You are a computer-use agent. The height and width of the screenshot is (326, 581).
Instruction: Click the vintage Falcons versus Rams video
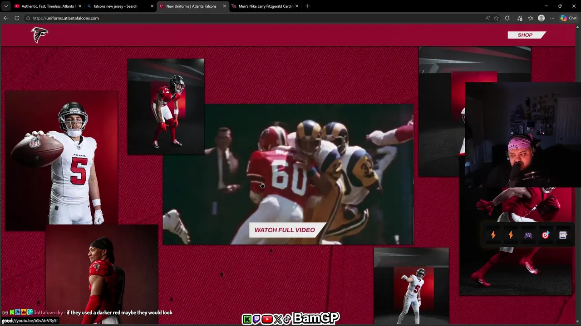coord(288,174)
